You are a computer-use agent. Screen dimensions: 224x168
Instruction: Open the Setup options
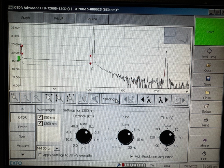tap(206, 108)
